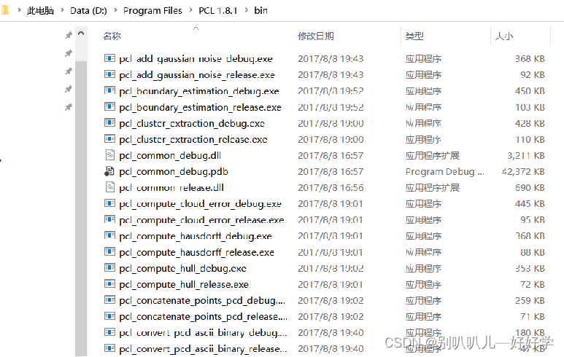564x357 pixels.
Task: Expand the chevron after Data (D:) breadcrumb
Action: pos(116,10)
